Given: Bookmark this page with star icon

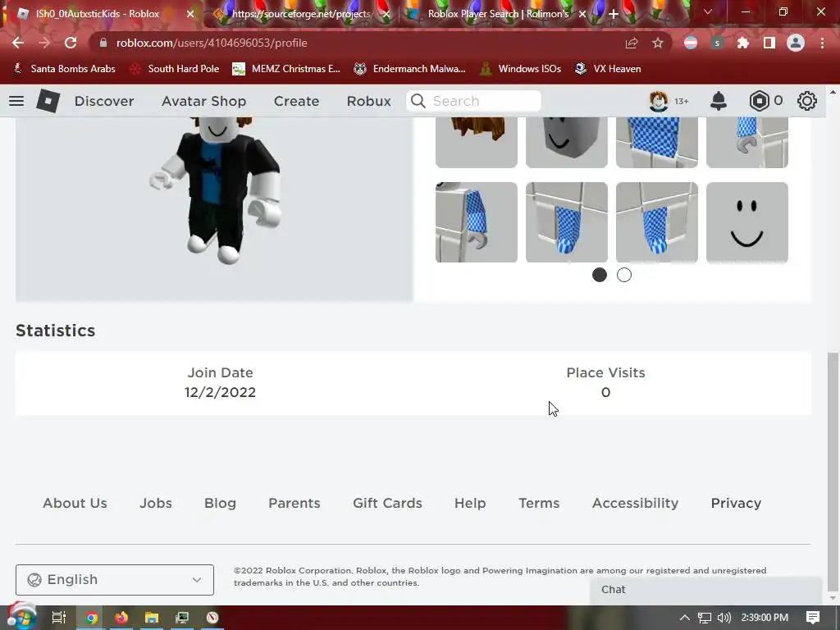Looking at the screenshot, I should pyautogui.click(x=658, y=43).
